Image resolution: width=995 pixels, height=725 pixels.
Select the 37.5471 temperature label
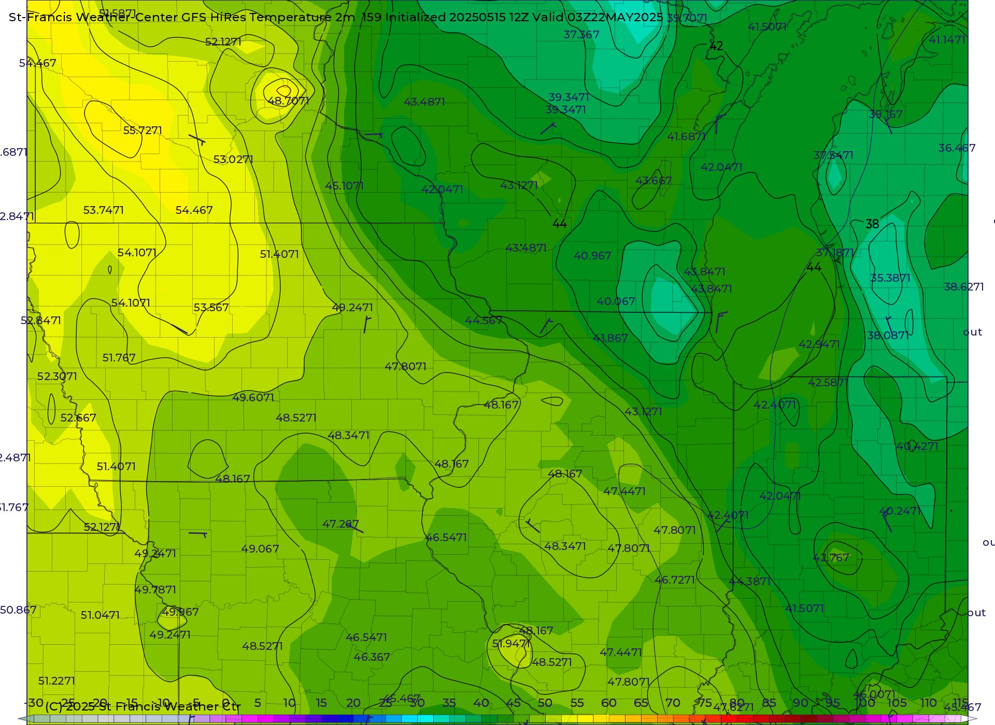833,155
